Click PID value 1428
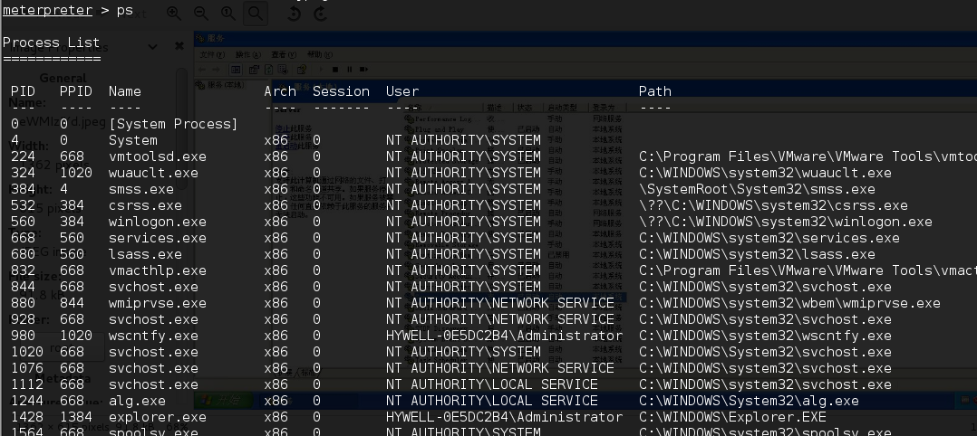 [x=27, y=417]
